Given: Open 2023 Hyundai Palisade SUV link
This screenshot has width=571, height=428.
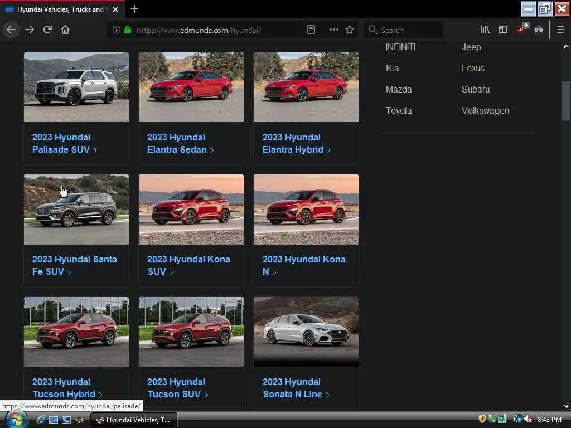Looking at the screenshot, I should 65,143.
